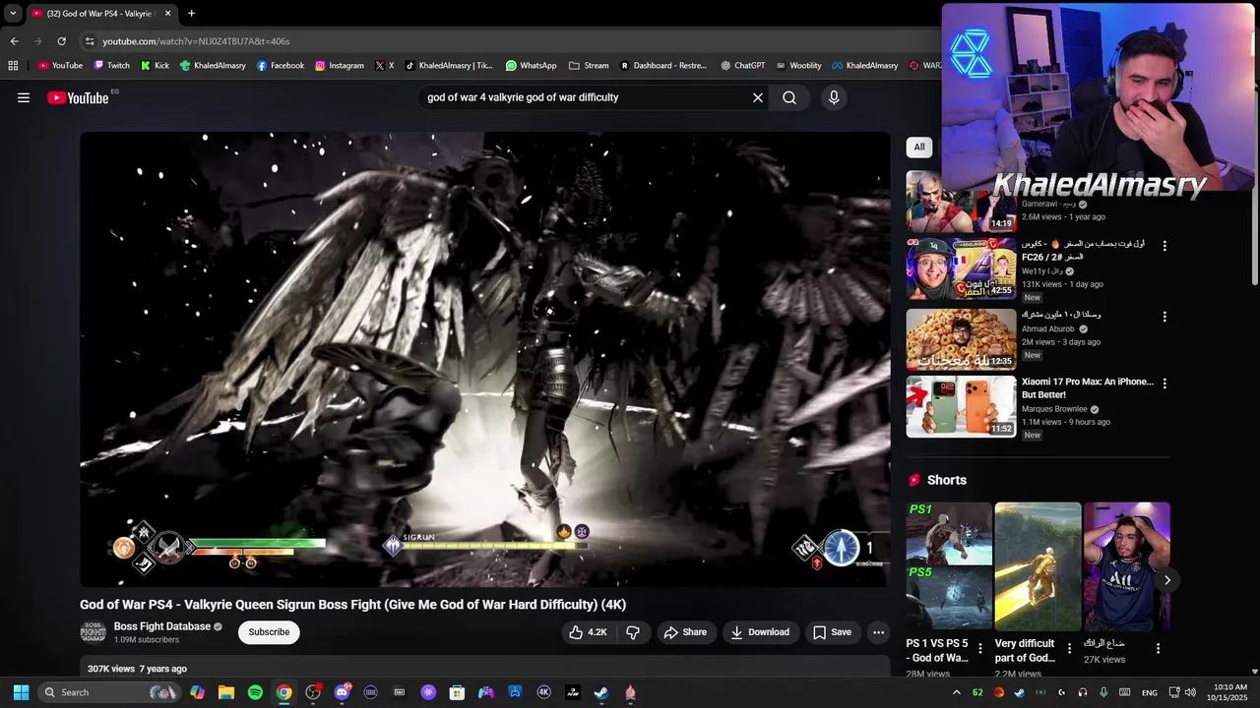Start voice search with microphone
1260x708 pixels.
click(834, 97)
